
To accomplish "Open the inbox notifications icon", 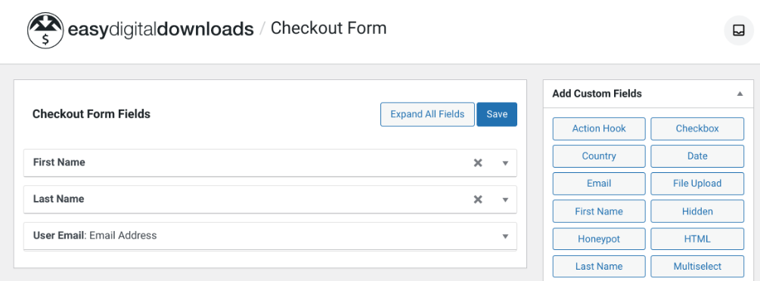I will pos(739,30).
